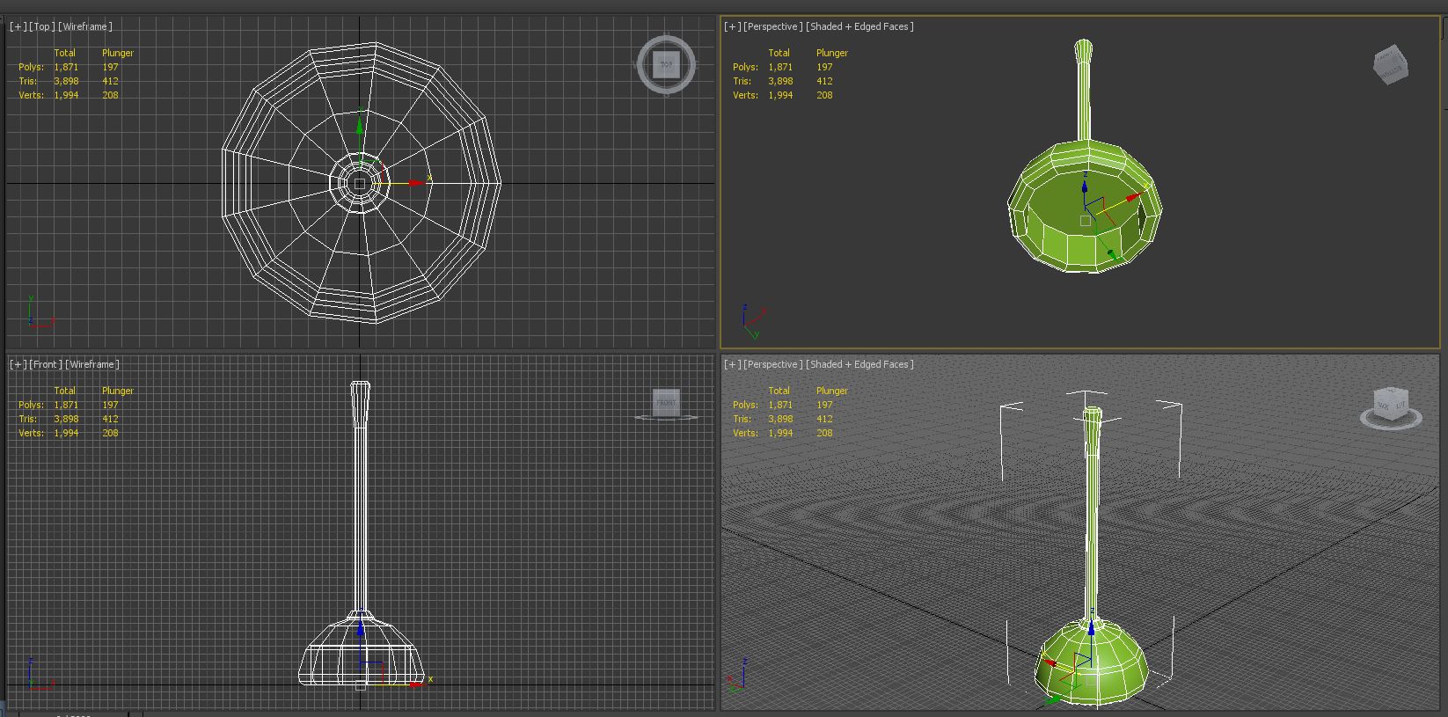Grab the red X-axis arrow in Top viewport
1448x717 pixels.
[416, 183]
